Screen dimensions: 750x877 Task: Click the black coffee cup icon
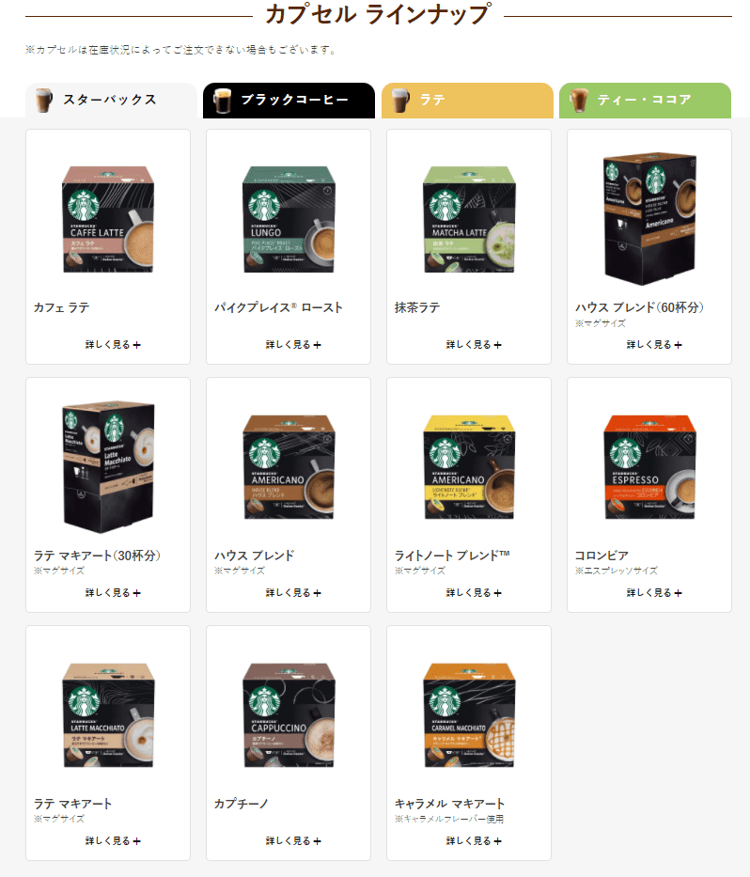pyautogui.click(x=222, y=101)
